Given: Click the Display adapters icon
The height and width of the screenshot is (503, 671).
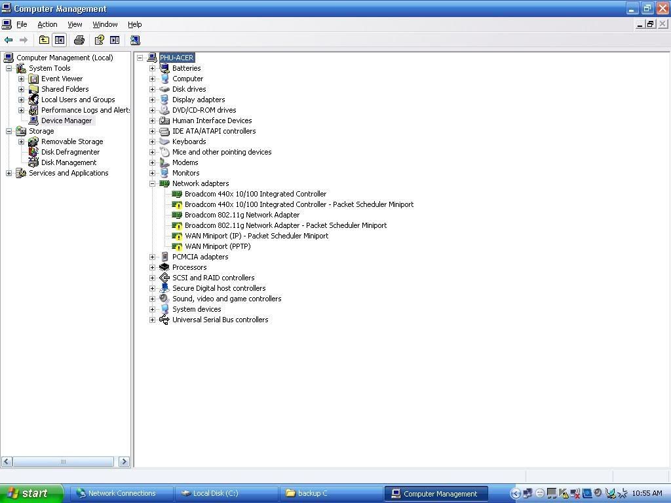Looking at the screenshot, I should pos(164,100).
